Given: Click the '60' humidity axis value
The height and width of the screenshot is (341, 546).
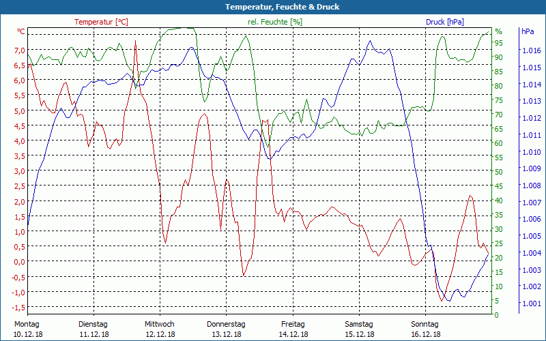Looking at the screenshot, I should (x=499, y=143).
